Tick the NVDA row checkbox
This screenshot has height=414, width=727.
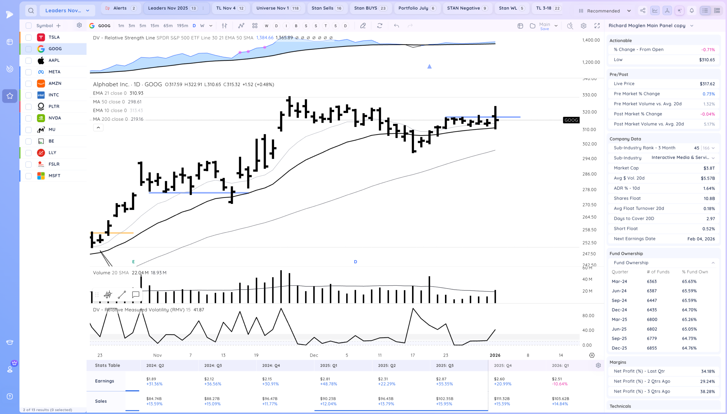click(28, 118)
